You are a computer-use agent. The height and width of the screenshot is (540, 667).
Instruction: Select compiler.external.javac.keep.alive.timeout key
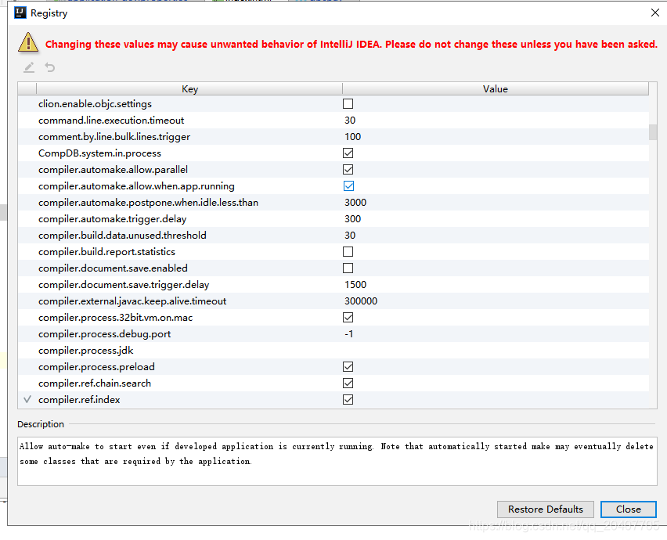click(x=132, y=301)
